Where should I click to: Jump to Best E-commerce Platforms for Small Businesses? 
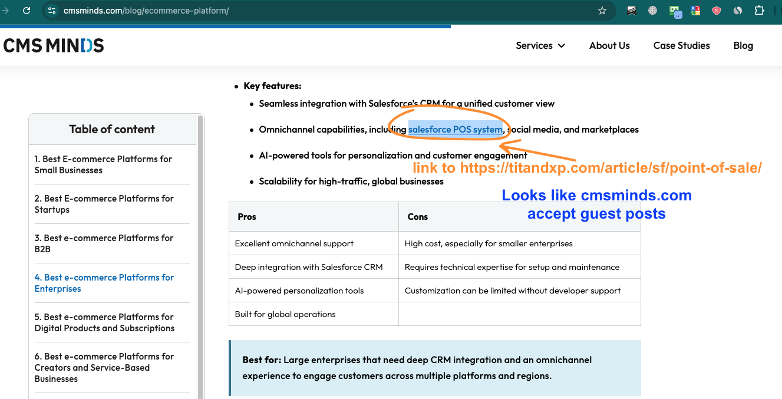103,164
